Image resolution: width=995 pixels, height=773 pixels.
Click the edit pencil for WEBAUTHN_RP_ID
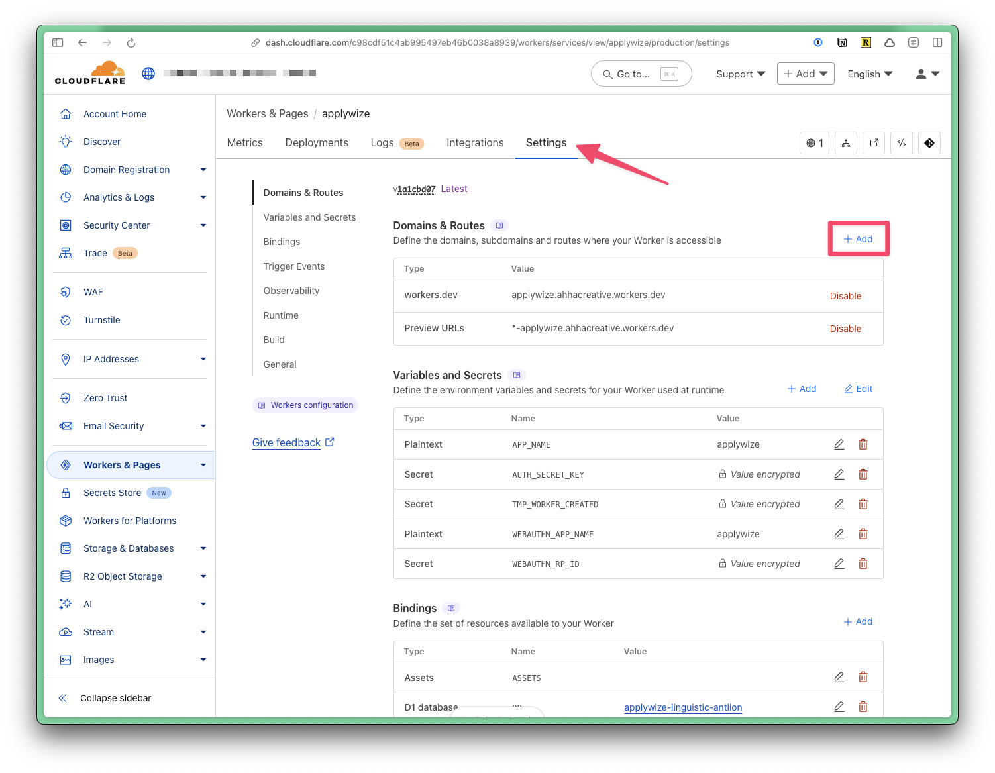pos(839,564)
